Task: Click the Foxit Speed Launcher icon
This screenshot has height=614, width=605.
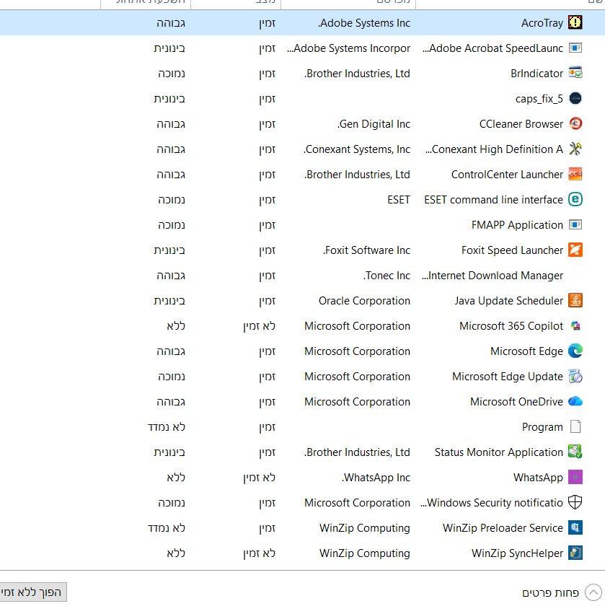Action: (x=575, y=250)
